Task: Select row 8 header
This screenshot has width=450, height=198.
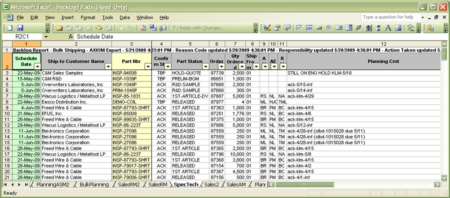Action: click(7, 102)
